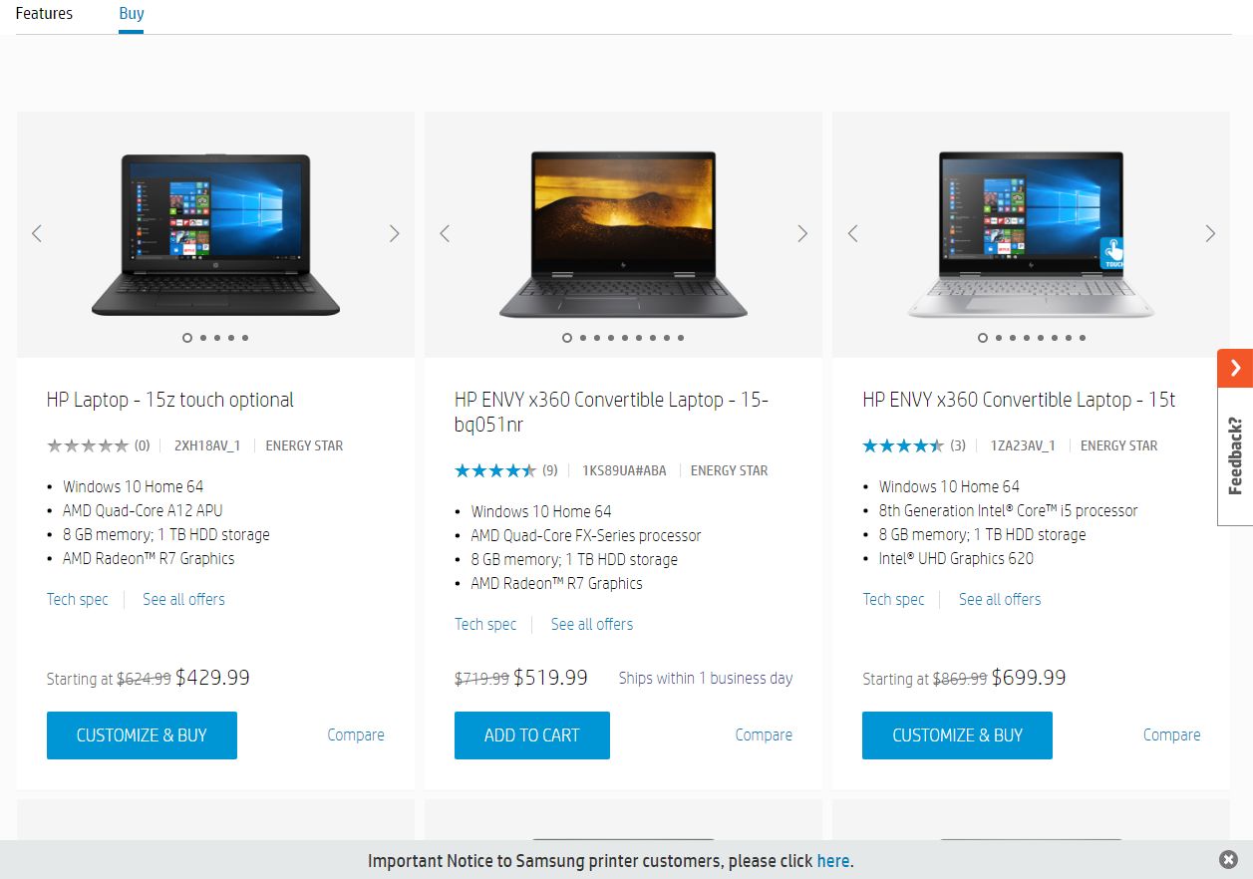This screenshot has height=879, width=1253.
Task: Select last carousel dot under ENVY x360 15-bq051nr
Action: pos(681,338)
